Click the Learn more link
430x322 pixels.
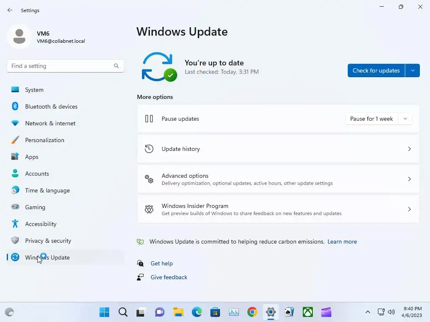[342, 242]
